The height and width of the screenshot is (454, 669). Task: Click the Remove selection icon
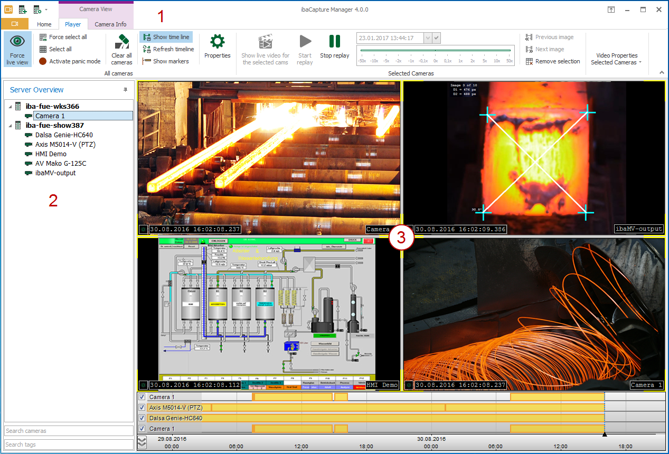point(529,61)
